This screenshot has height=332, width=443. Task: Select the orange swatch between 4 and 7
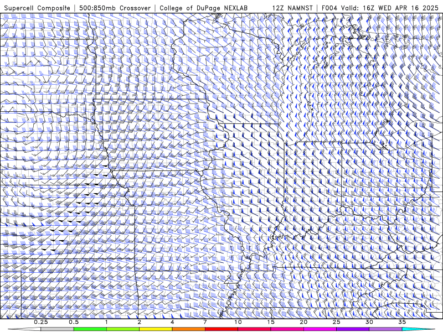tap(188, 329)
